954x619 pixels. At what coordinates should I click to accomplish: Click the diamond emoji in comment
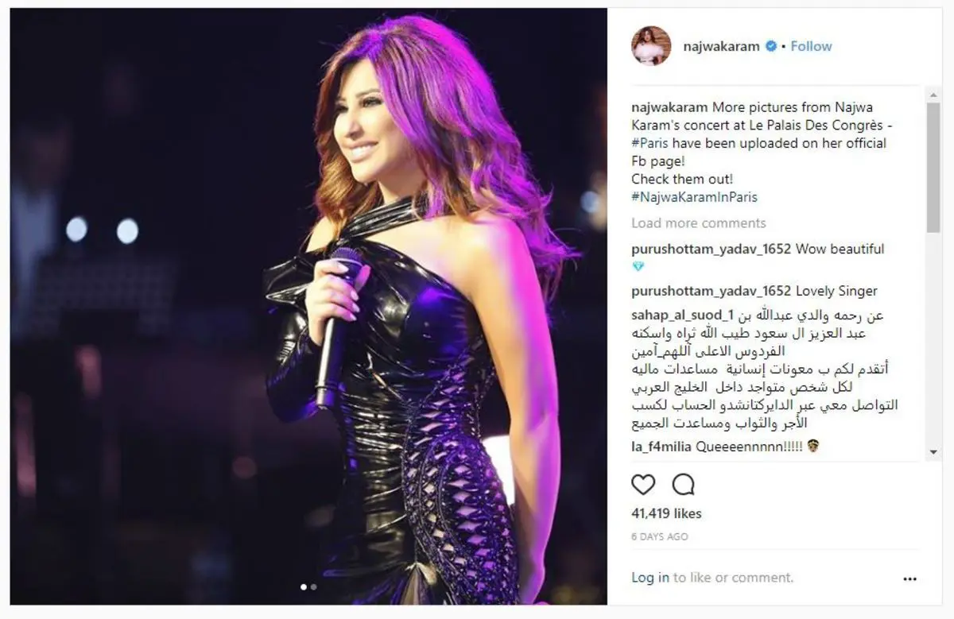pyautogui.click(x=638, y=267)
